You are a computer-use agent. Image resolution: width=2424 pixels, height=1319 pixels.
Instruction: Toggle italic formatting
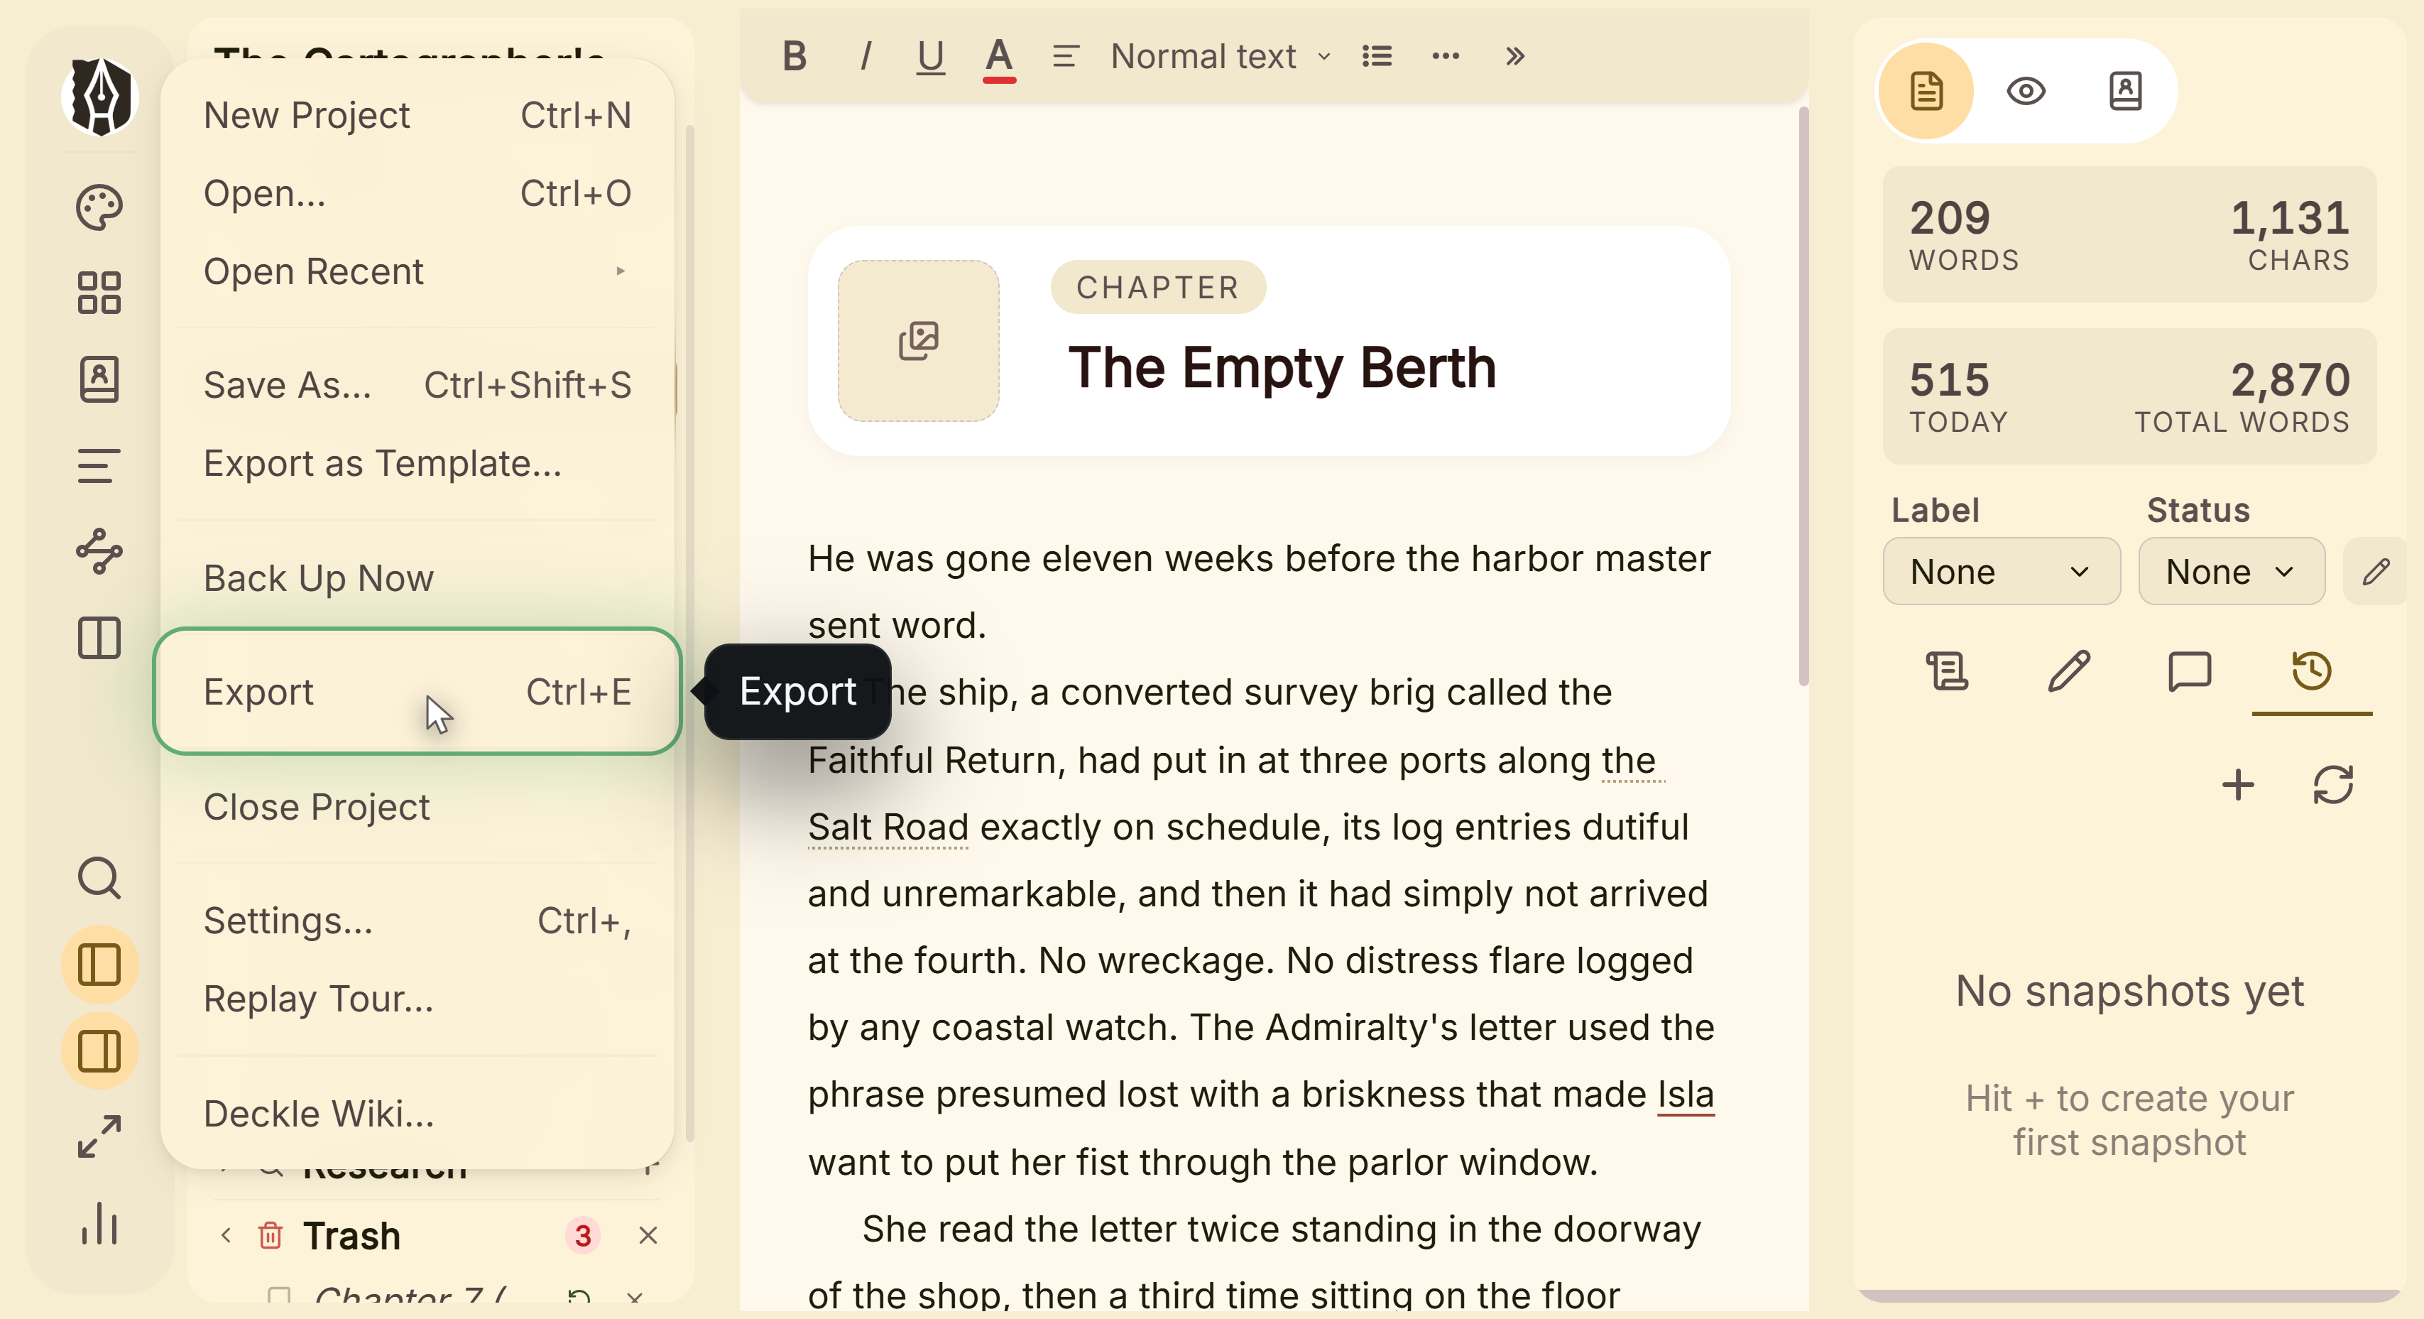(x=864, y=57)
